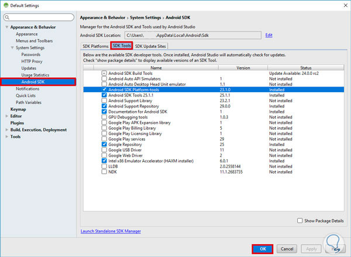The height and width of the screenshot is (257, 351).
Task: Click the Android SDK Location field
Action: pyautogui.click(x=192, y=35)
